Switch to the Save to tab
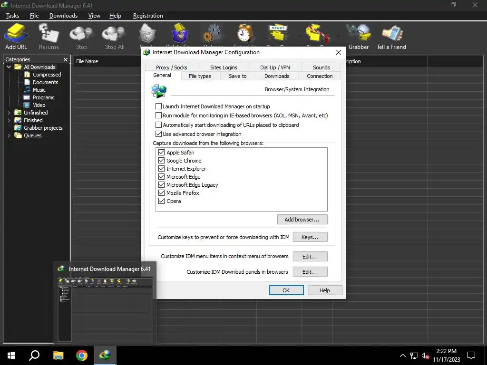Viewport: 487px width, 365px height. point(238,76)
